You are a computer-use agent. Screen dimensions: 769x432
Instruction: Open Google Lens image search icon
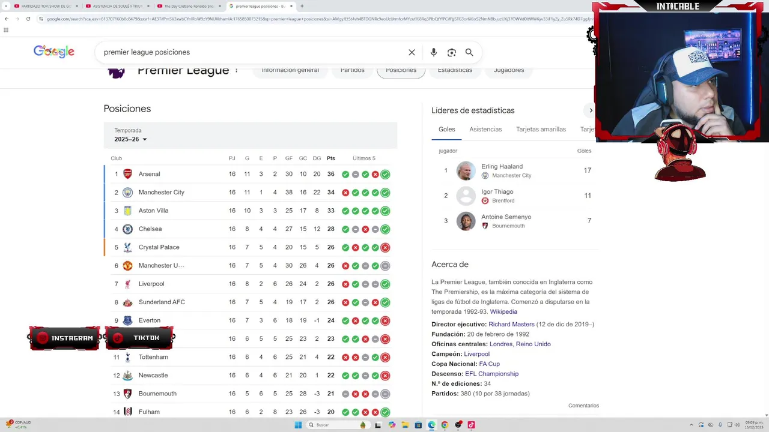[452, 52]
